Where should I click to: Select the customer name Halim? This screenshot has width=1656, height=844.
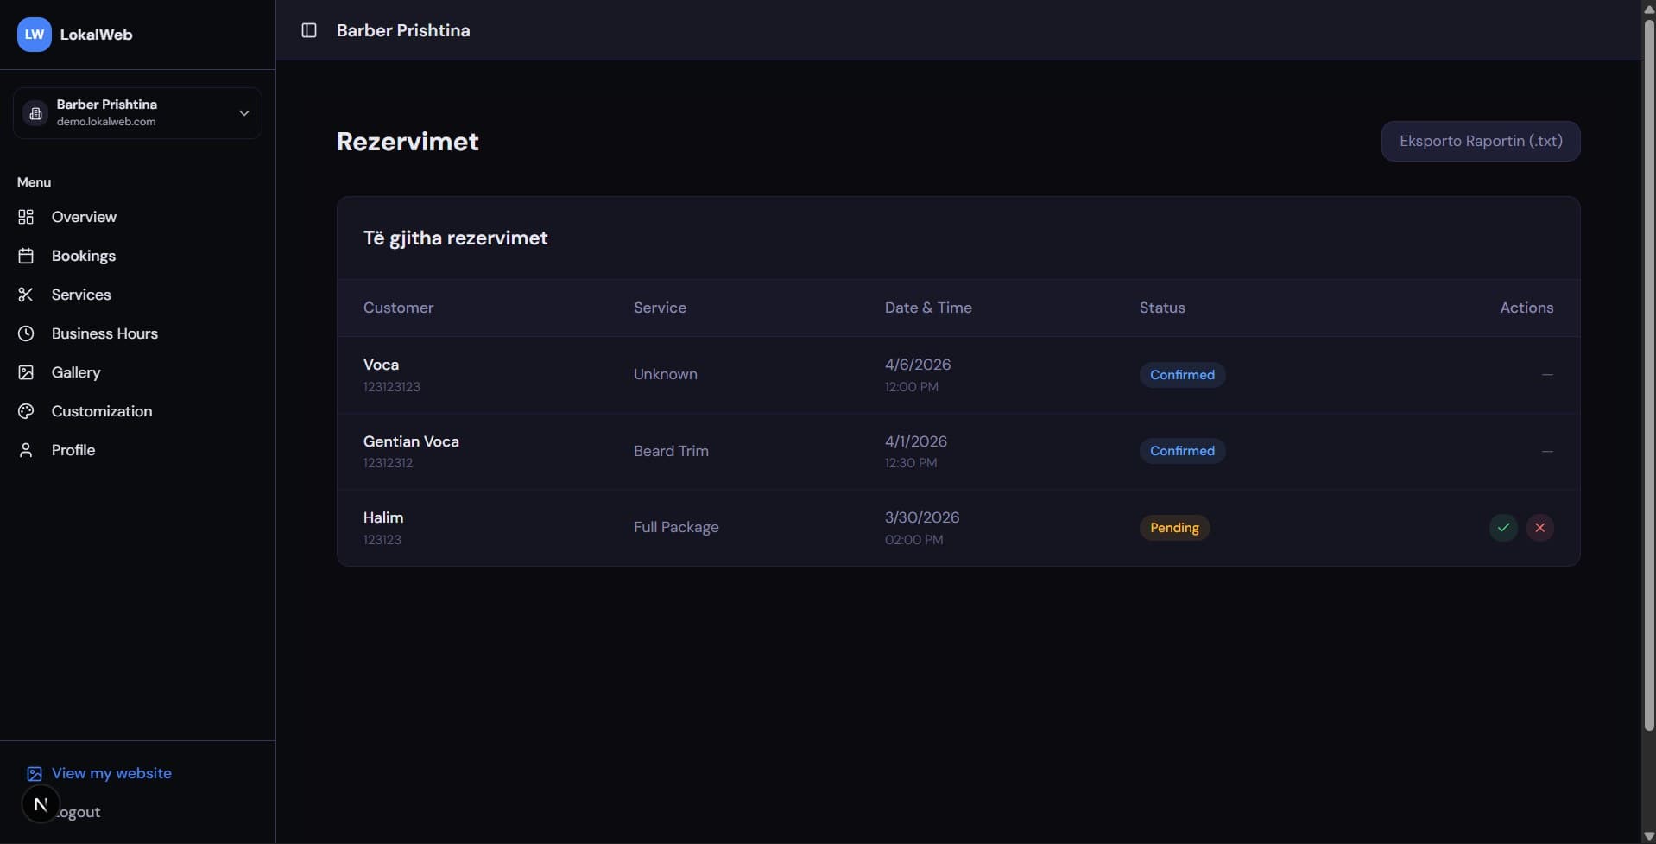click(383, 517)
